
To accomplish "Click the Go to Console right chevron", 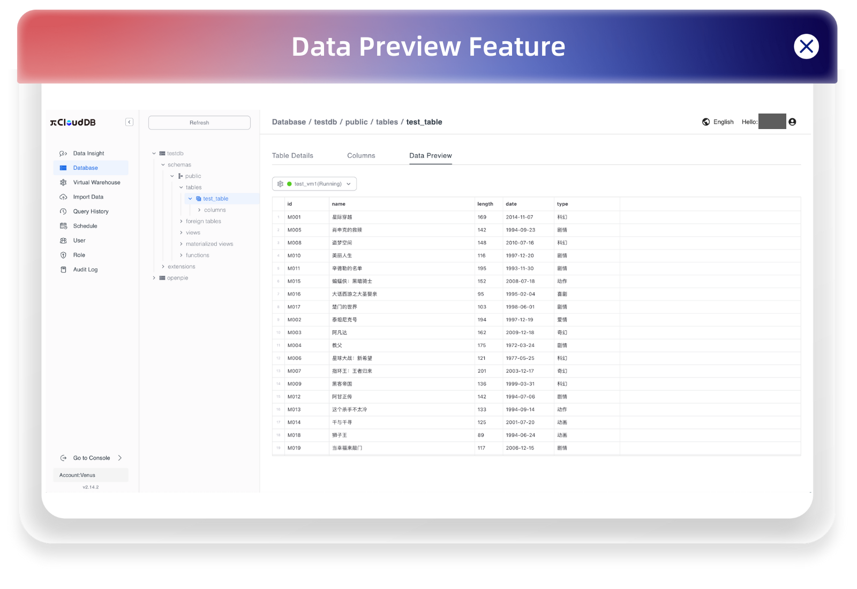I will 120,458.
